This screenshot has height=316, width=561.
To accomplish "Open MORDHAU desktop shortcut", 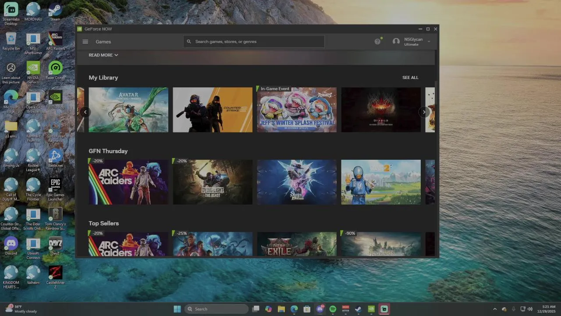I will point(33,12).
